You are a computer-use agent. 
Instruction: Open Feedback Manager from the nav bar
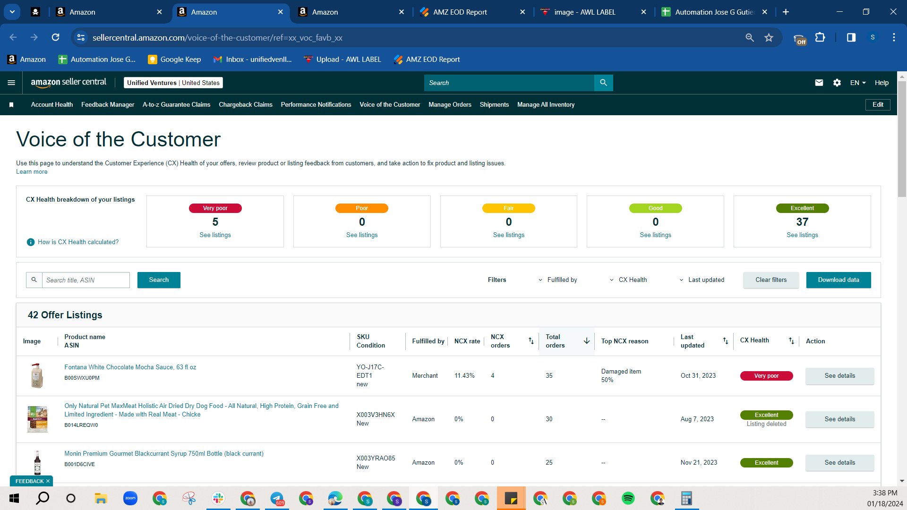tap(108, 105)
